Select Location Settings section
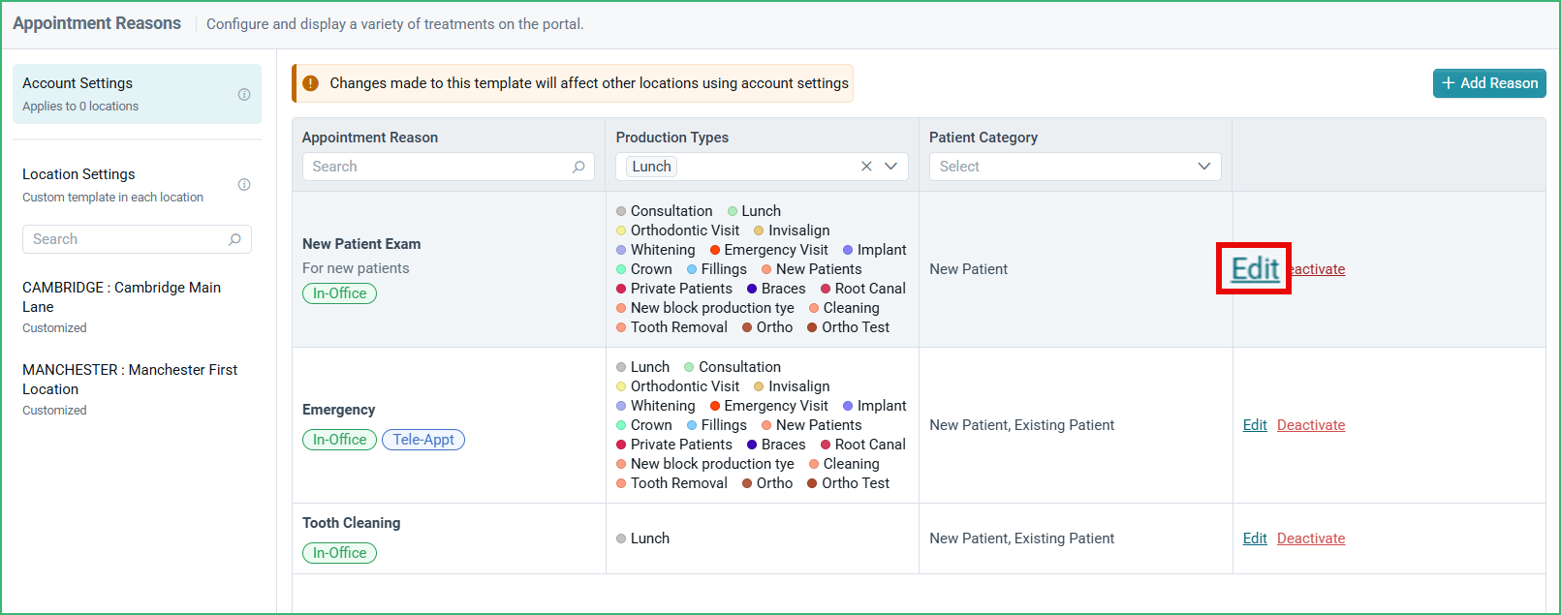The height and width of the screenshot is (615, 1561). pyautogui.click(x=137, y=184)
